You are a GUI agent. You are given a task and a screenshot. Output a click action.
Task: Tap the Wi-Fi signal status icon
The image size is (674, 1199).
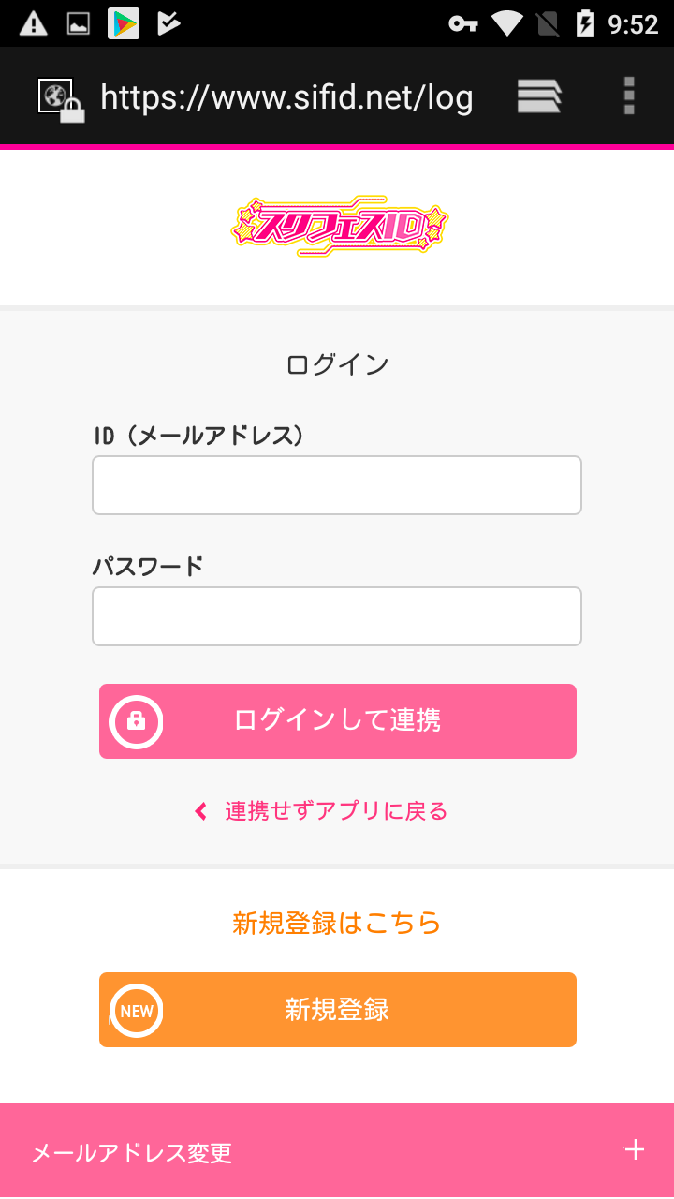pos(507,24)
